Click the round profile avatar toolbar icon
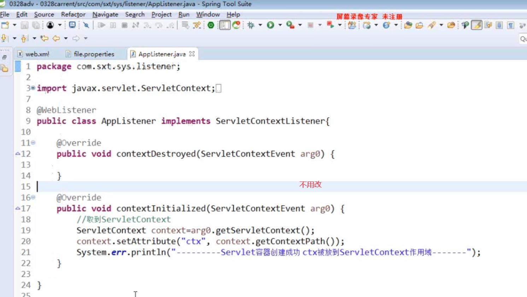This screenshot has width=527, height=297. [50, 25]
